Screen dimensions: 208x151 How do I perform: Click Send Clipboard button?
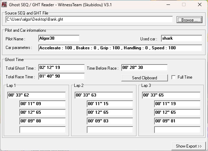[144, 78]
